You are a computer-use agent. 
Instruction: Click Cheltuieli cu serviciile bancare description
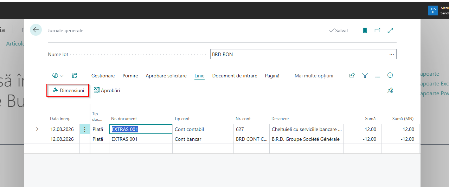[x=306, y=129]
